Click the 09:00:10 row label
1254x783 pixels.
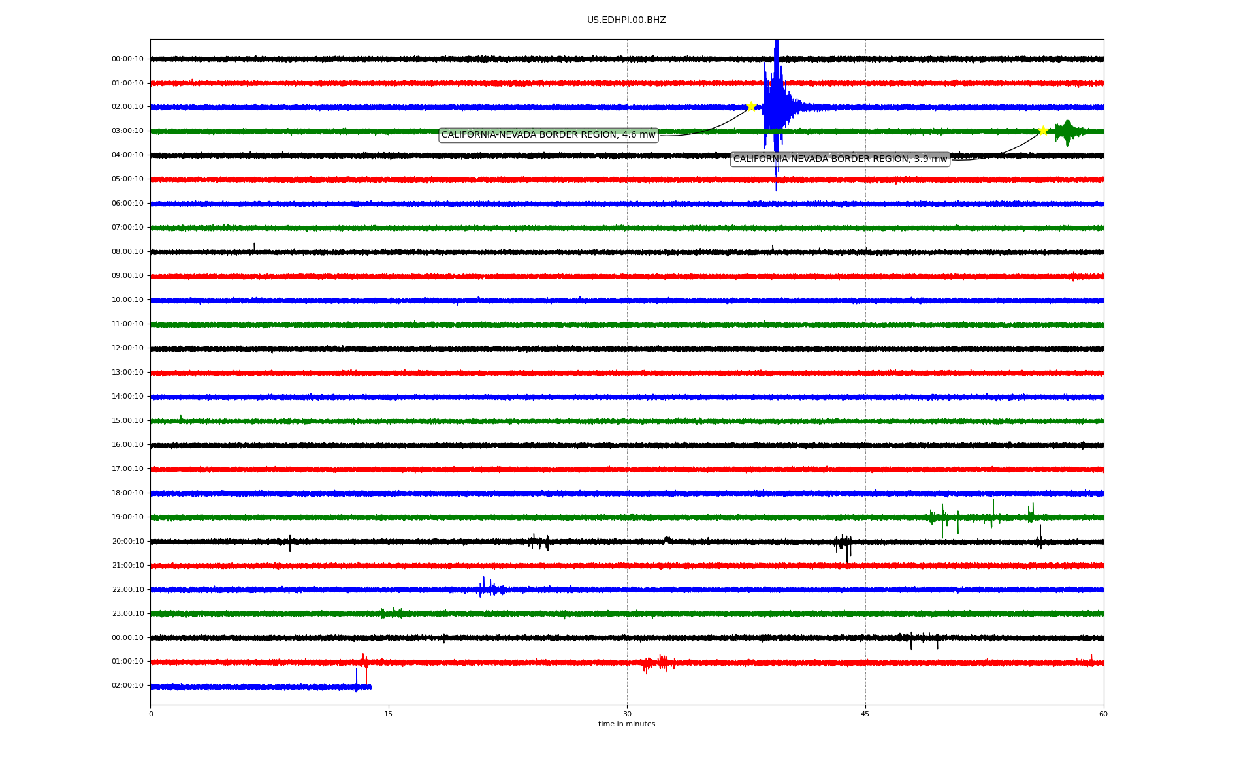[x=127, y=275]
